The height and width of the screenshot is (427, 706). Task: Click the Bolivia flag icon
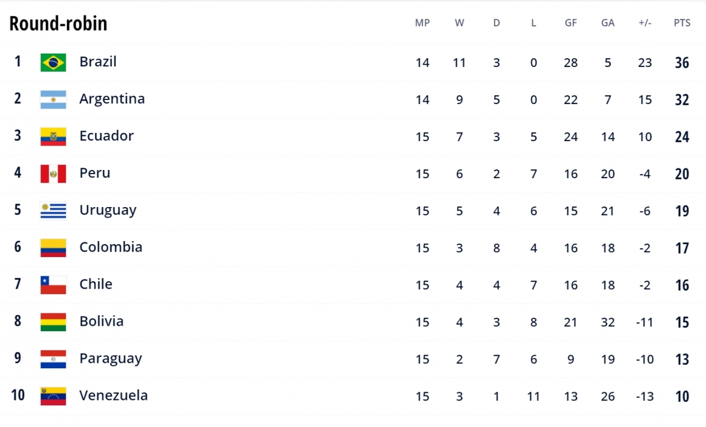(53, 322)
